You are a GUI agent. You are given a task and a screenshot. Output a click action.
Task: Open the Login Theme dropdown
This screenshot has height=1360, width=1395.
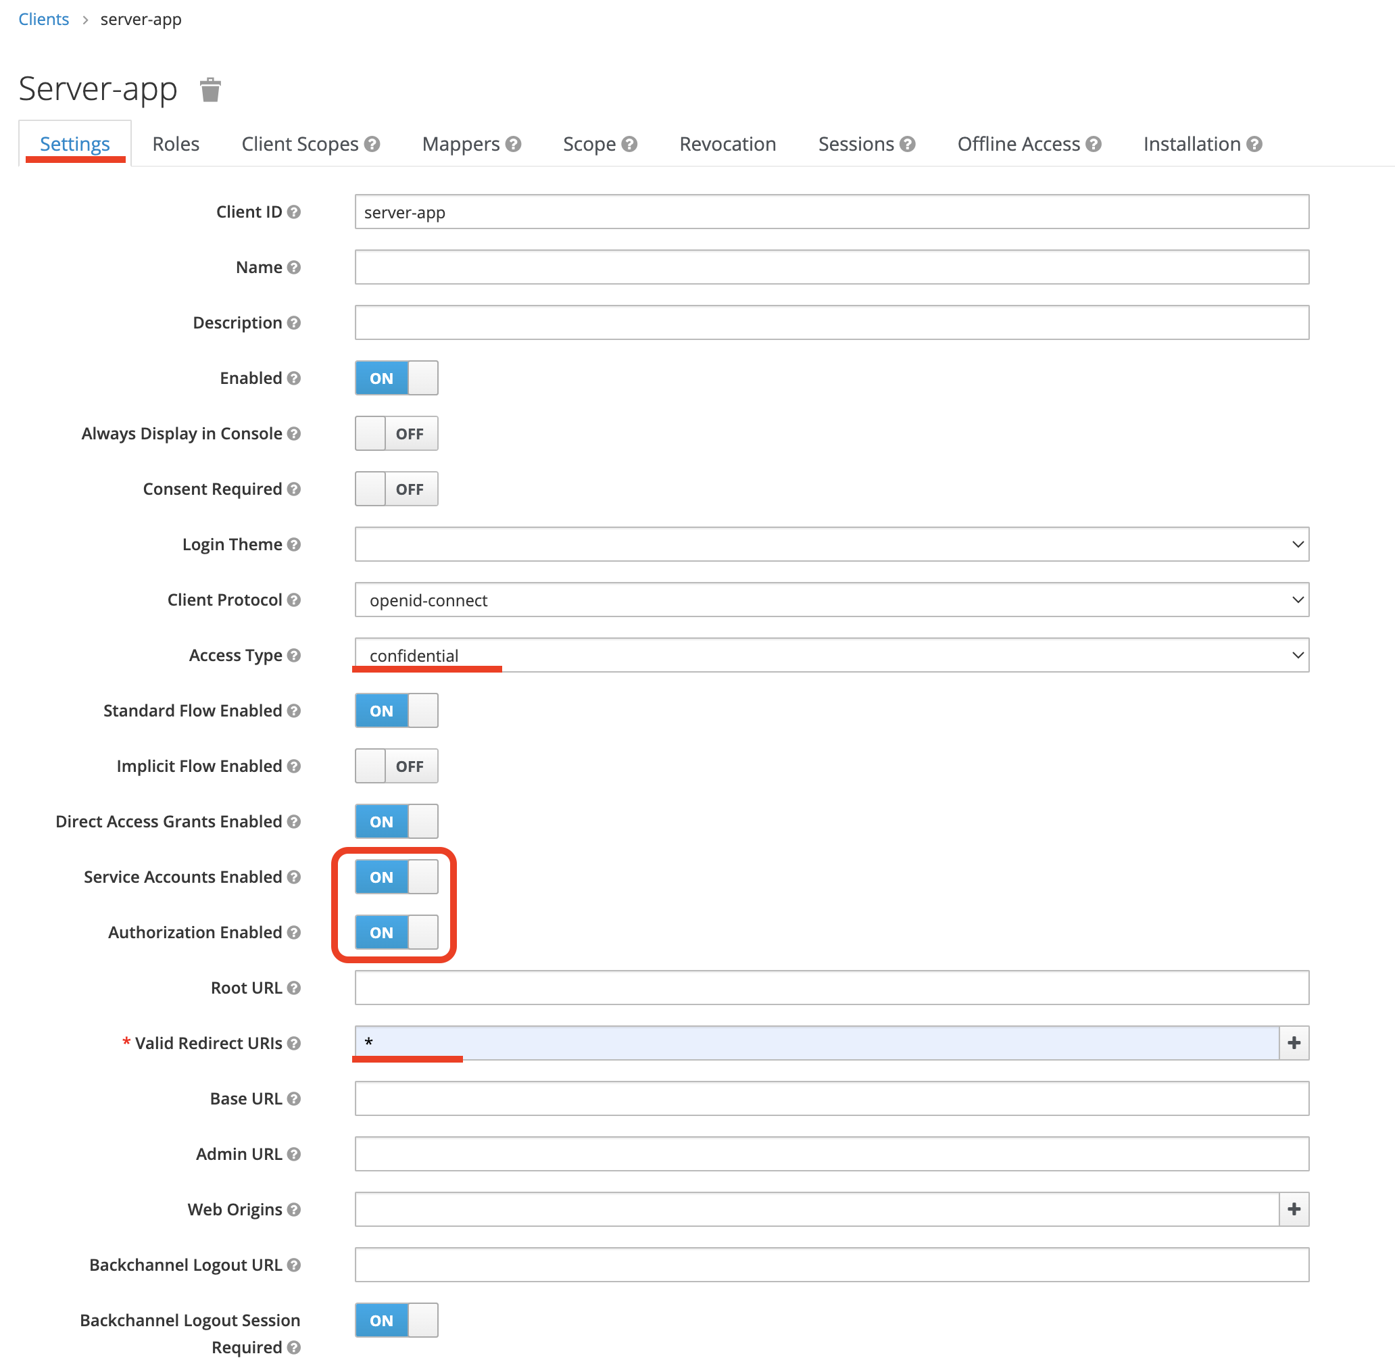[831, 544]
